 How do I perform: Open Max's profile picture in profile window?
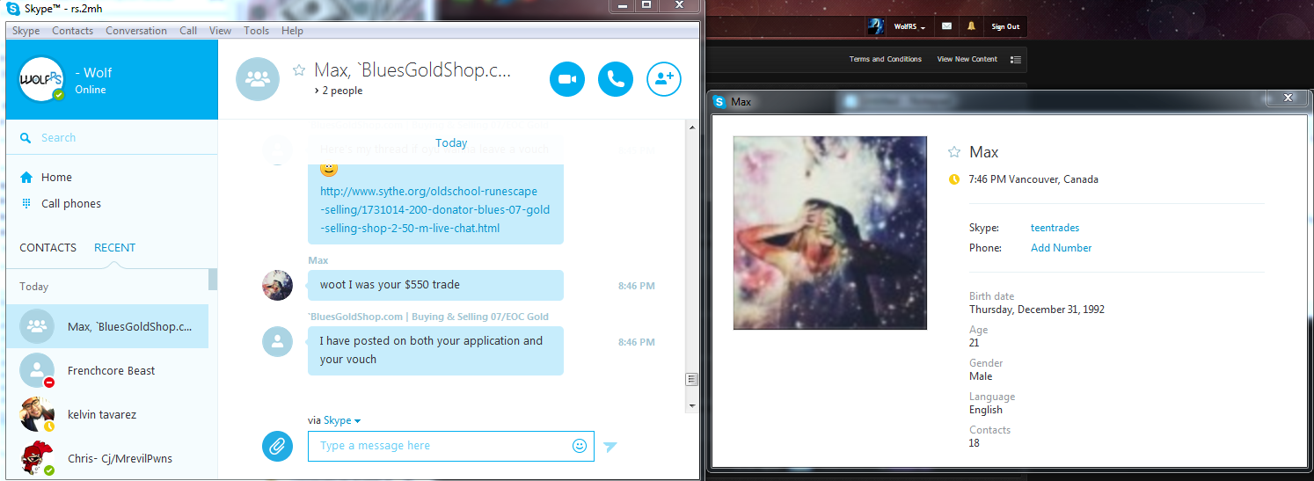point(829,233)
